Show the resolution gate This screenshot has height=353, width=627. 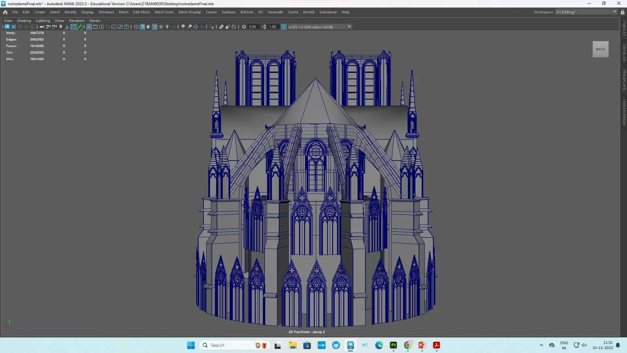102,27
